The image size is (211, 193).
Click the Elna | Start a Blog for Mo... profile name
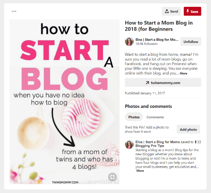click(x=157, y=39)
